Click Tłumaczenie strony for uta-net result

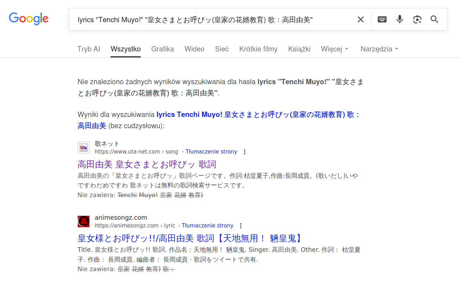pos(211,152)
